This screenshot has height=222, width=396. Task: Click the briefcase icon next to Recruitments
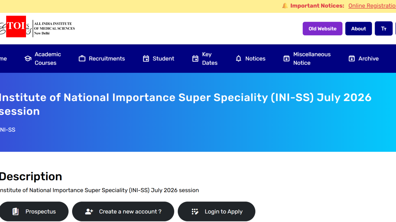[82, 58]
